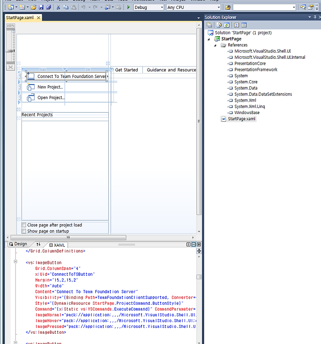Image resolution: width=321 pixels, height=344 pixels.
Task: Open the Undo history dropdown arrow
Action: pos(89,7)
